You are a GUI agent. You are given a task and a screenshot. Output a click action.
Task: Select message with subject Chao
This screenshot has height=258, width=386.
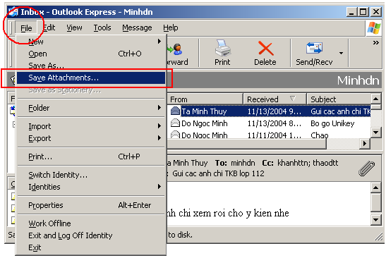click(269, 135)
